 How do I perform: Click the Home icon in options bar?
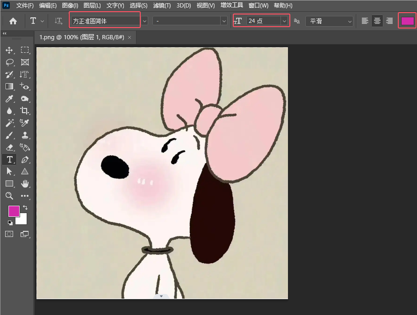pyautogui.click(x=13, y=21)
